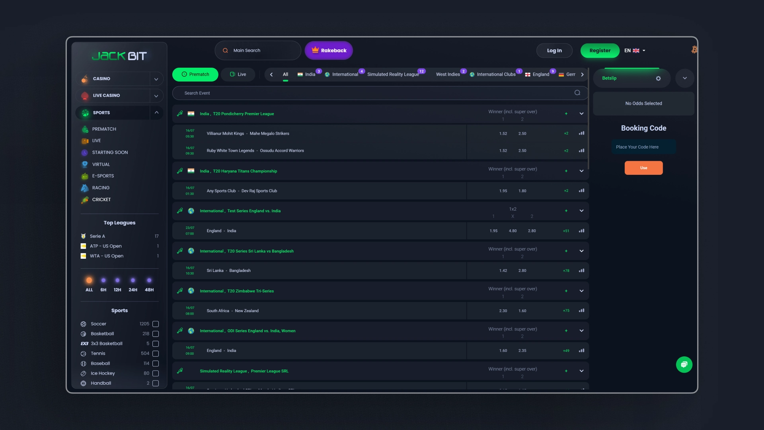
Task: Click the Register button
Action: [600, 51]
